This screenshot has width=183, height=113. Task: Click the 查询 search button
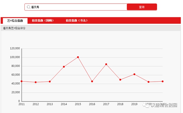tap(142, 7)
